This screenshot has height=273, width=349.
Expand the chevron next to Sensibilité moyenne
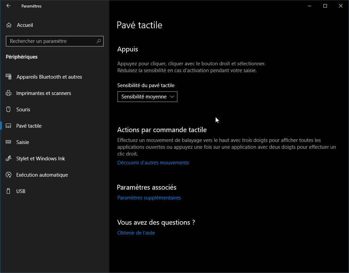[x=172, y=97]
